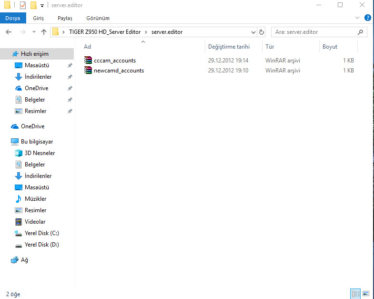Image resolution: width=374 pixels, height=299 pixels.
Task: Select İndirilenler under Hızlı erişim
Action: coord(38,77)
